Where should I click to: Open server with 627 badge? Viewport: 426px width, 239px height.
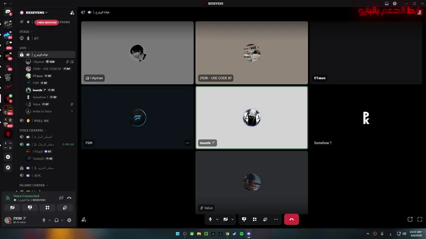pos(8,123)
